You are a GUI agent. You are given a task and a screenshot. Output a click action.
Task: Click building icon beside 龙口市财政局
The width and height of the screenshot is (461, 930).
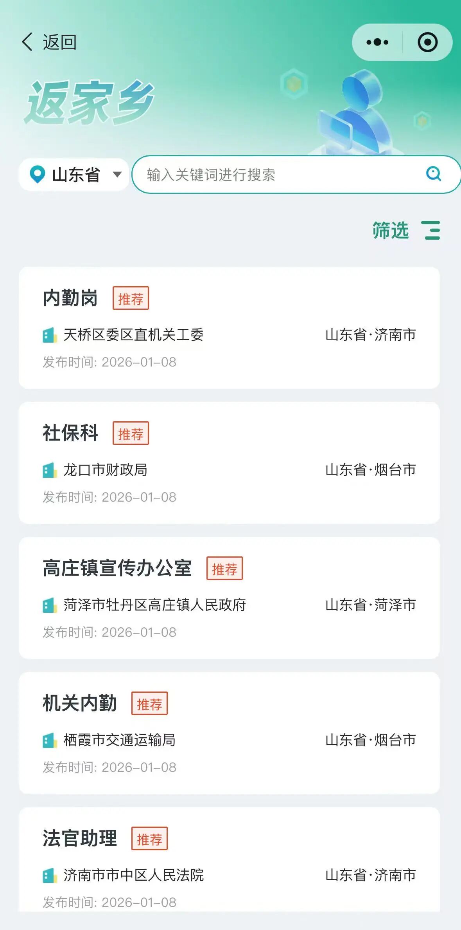click(x=50, y=470)
